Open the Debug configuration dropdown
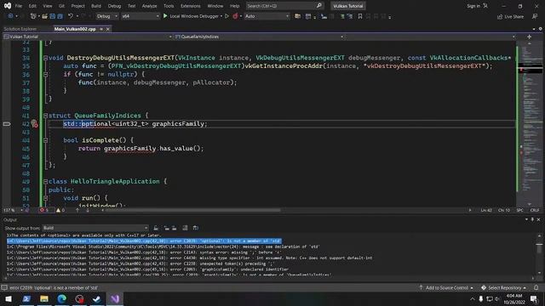Screen dimensions: 545x306 pos(106,16)
